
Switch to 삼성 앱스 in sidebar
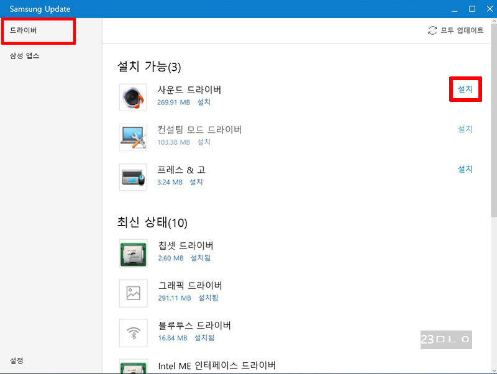(24, 56)
